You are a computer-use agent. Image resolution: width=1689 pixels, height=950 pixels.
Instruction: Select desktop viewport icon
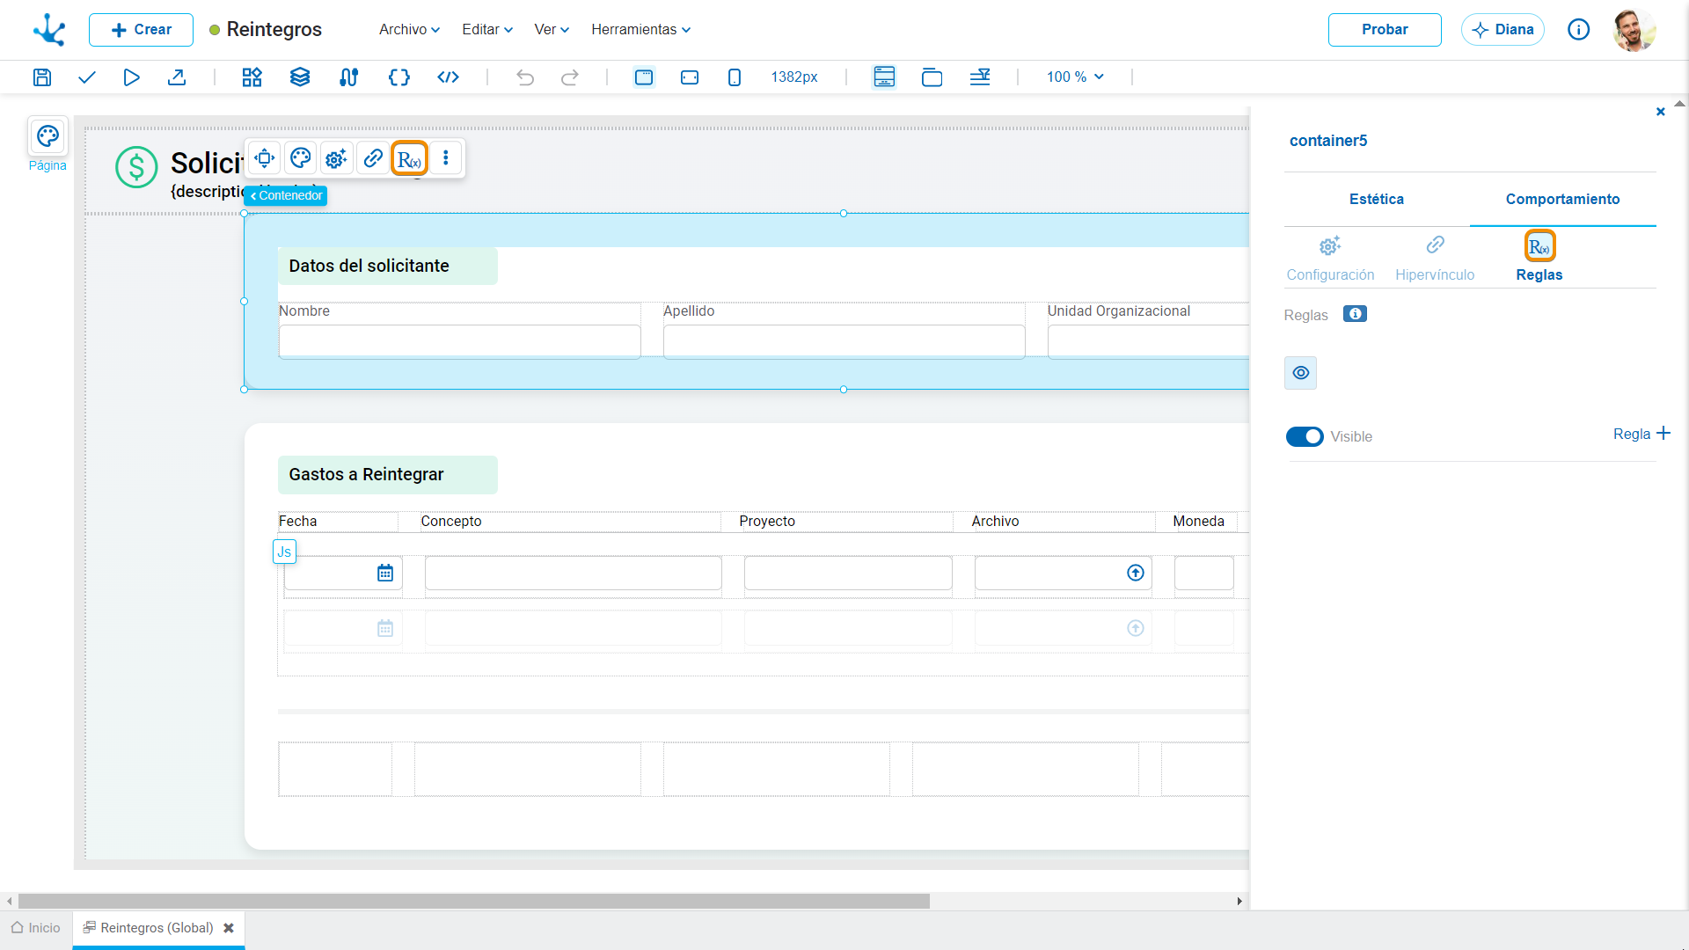click(x=644, y=77)
